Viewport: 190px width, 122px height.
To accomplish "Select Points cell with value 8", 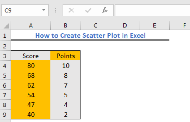I will (x=66, y=75).
